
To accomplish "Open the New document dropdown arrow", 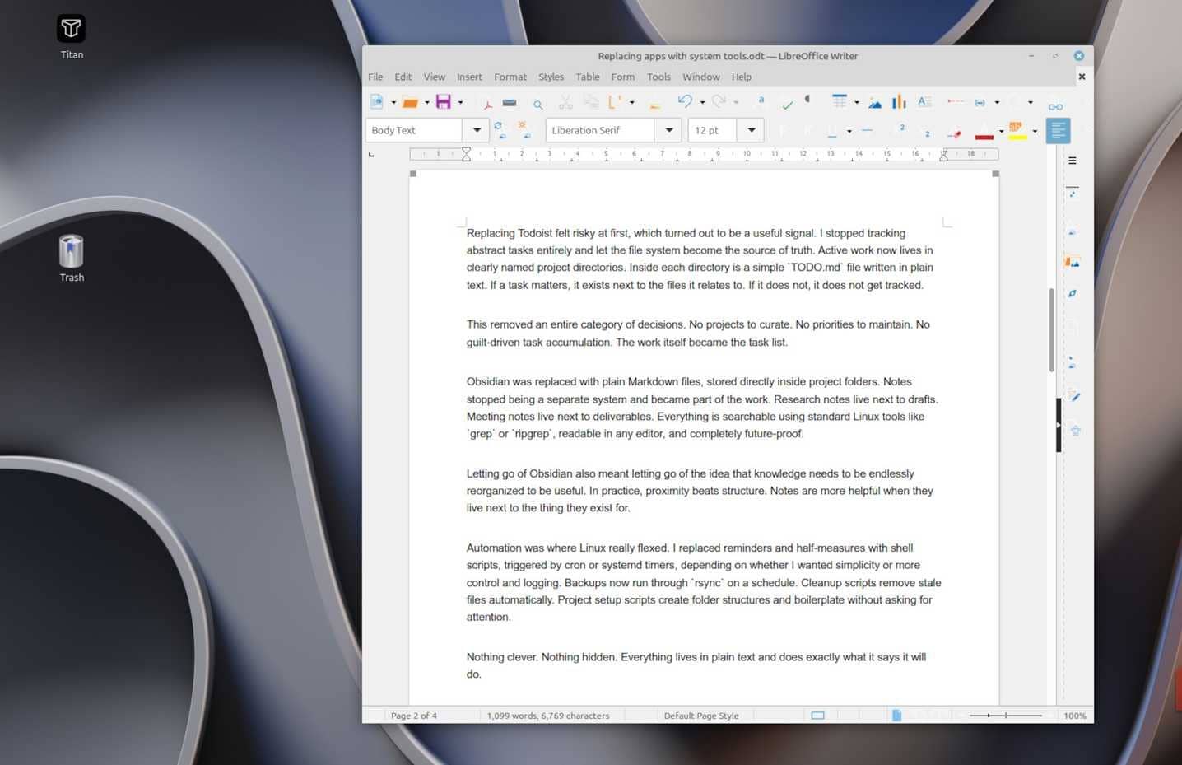I will [393, 103].
